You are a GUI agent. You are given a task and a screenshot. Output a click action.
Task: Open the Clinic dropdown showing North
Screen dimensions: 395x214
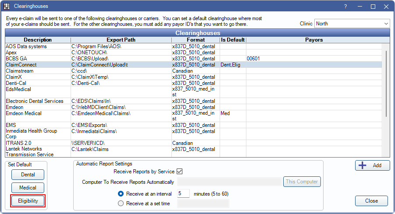point(352,24)
